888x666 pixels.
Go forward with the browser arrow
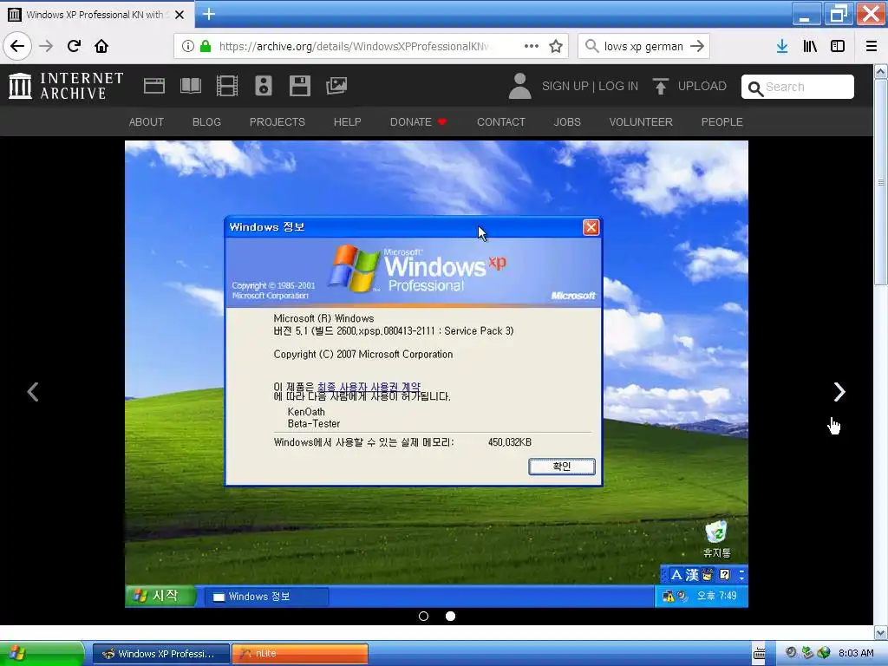coord(46,46)
